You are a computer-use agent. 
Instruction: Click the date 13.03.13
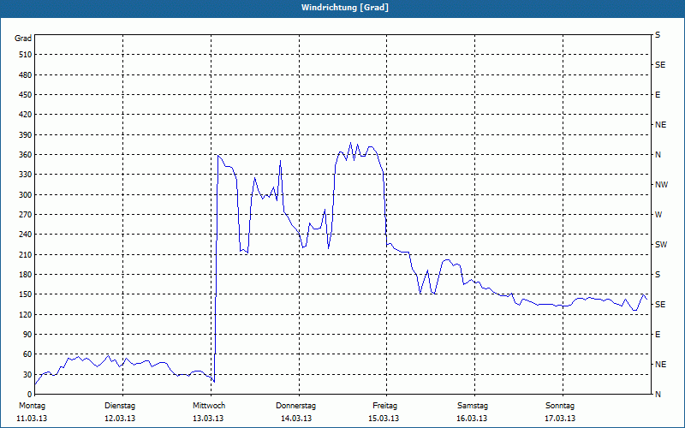tap(208, 419)
